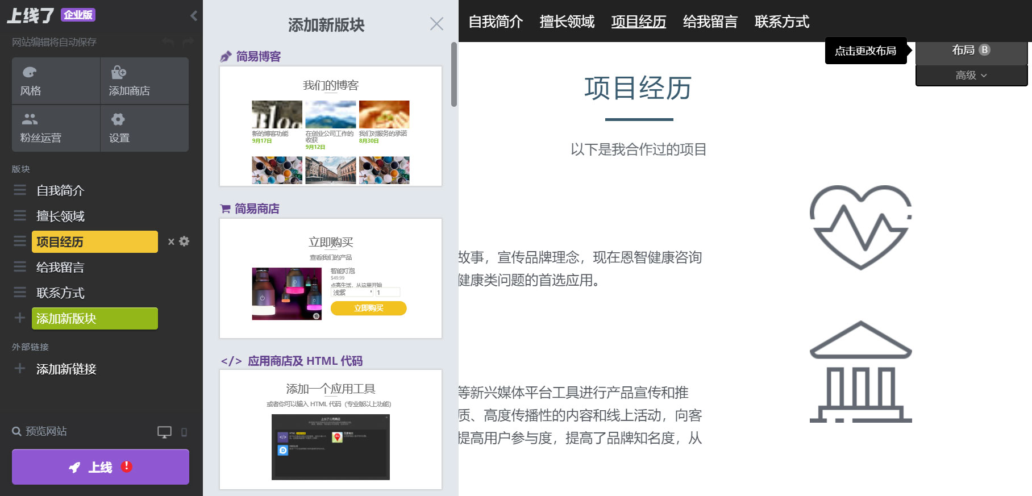Click the plus icon next to 添加新版块
The image size is (1032, 496).
(20, 318)
